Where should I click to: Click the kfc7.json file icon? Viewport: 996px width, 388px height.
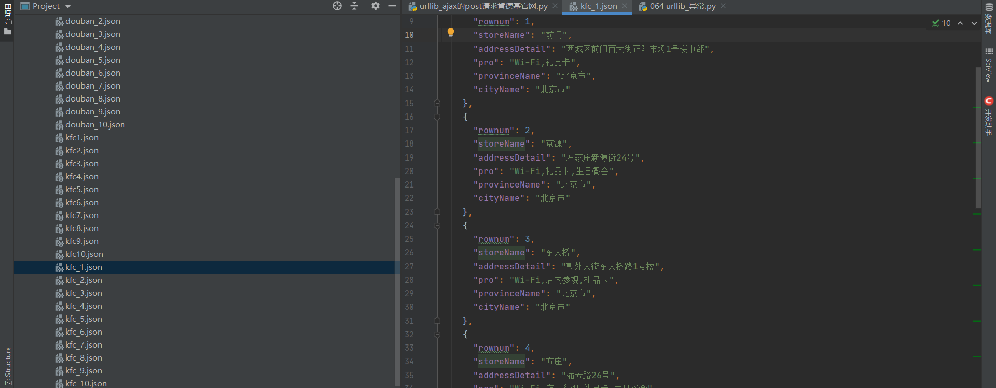(x=59, y=215)
